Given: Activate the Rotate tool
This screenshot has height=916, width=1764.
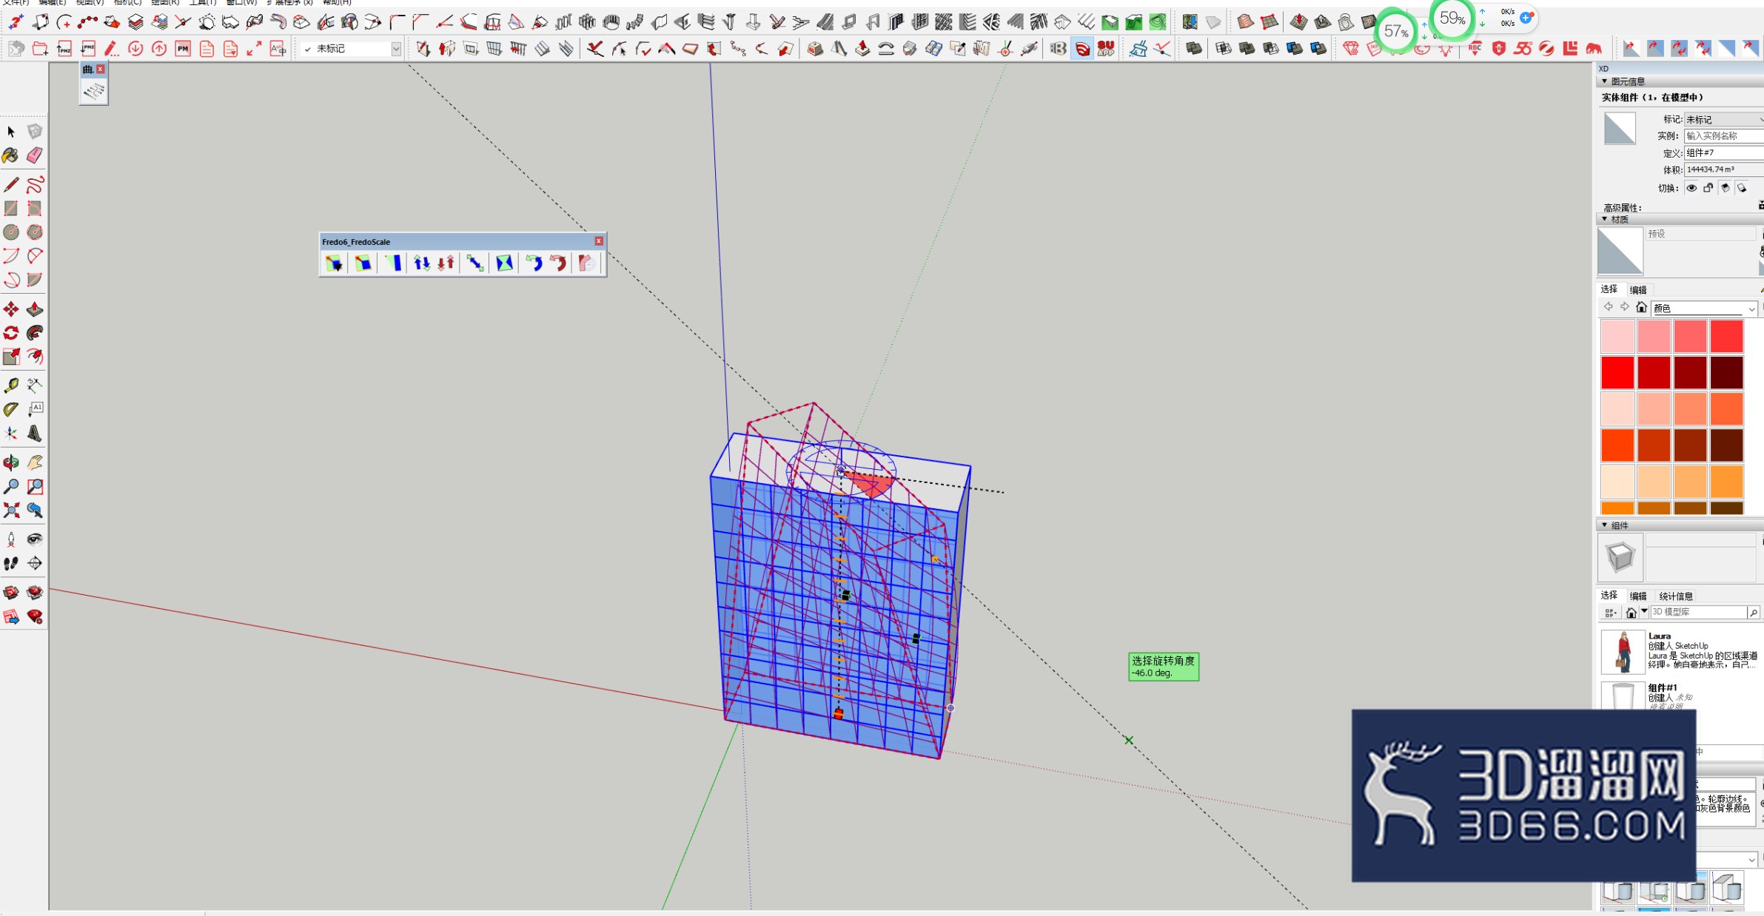Looking at the screenshot, I should click(x=11, y=333).
